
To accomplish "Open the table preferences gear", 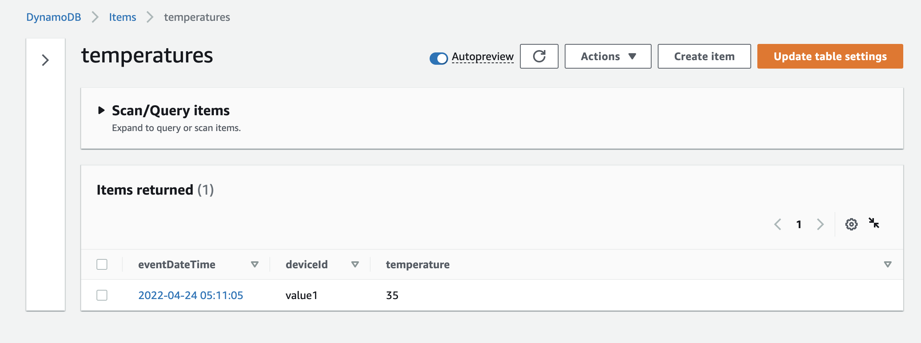I will click(851, 224).
